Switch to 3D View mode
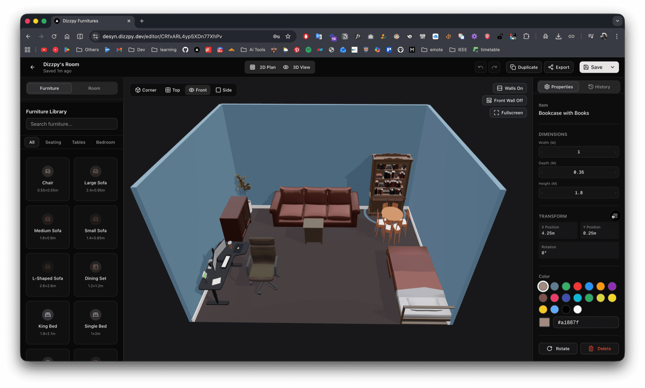The height and width of the screenshot is (388, 645). (x=297, y=67)
